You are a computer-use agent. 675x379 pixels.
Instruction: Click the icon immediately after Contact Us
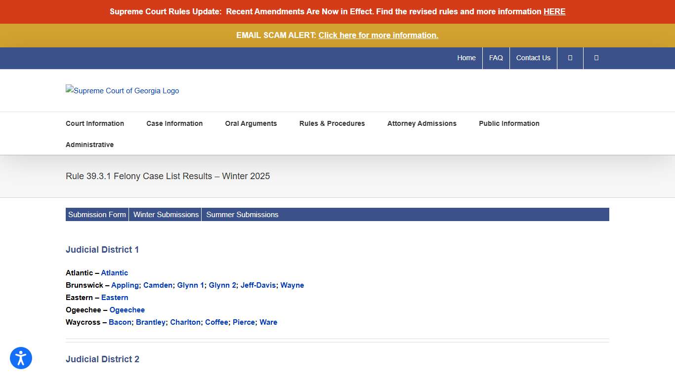point(570,58)
